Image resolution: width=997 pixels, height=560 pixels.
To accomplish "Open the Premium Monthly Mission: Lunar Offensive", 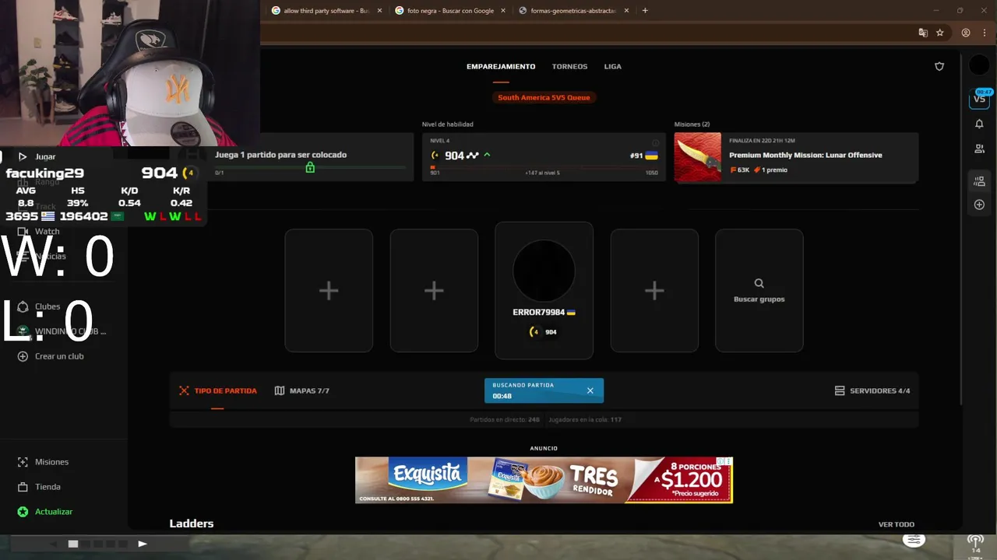I will (805, 155).
